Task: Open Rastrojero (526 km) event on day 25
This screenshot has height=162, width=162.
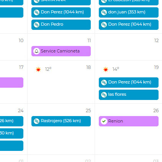Action: [x=61, y=121]
